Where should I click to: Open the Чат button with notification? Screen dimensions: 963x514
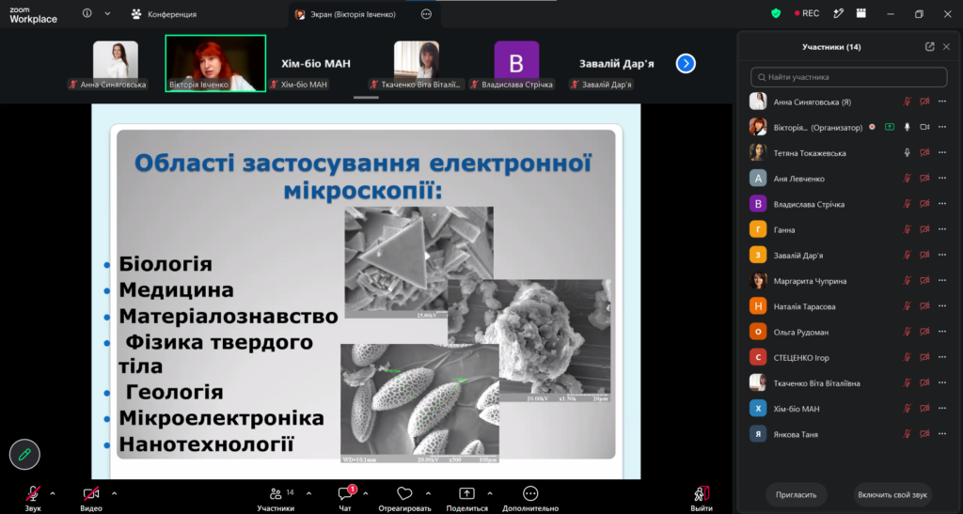click(x=346, y=497)
